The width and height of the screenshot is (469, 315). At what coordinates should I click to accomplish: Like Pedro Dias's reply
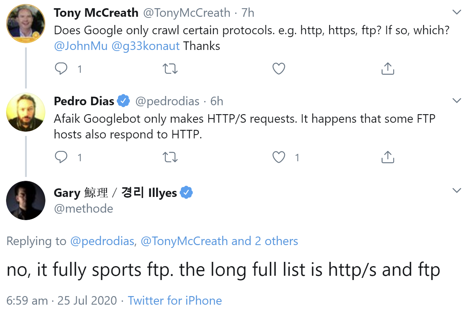(x=278, y=157)
